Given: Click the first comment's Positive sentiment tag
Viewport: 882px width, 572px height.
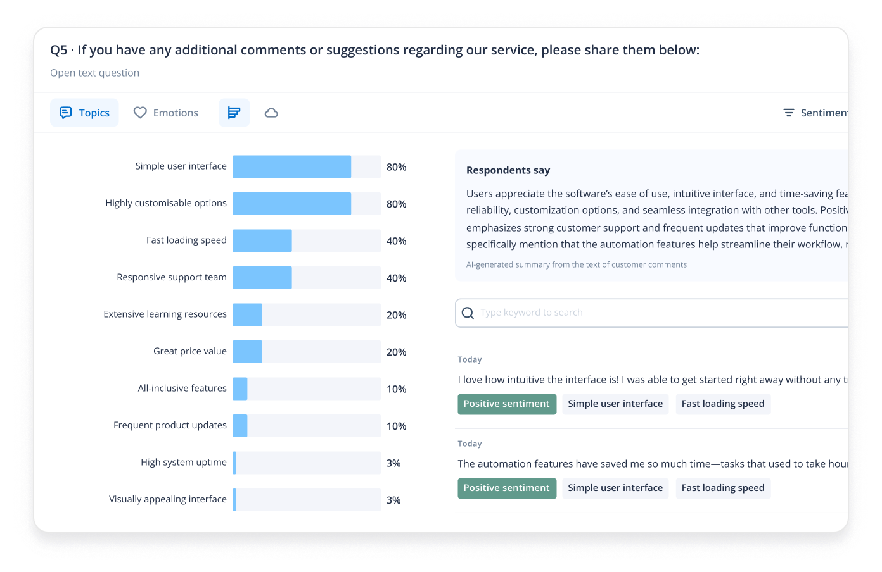Looking at the screenshot, I should [x=507, y=404].
